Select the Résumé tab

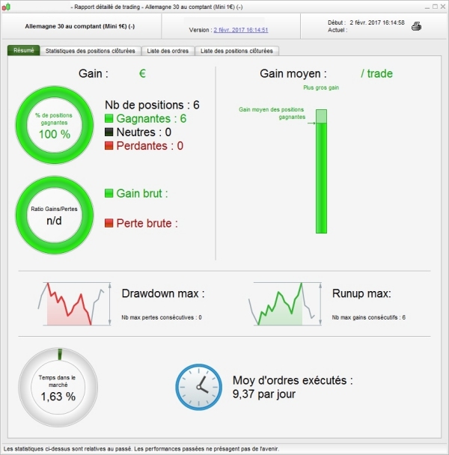tap(24, 50)
